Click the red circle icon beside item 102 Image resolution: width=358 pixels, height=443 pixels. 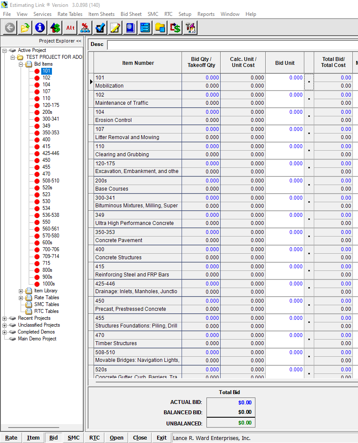click(37, 78)
